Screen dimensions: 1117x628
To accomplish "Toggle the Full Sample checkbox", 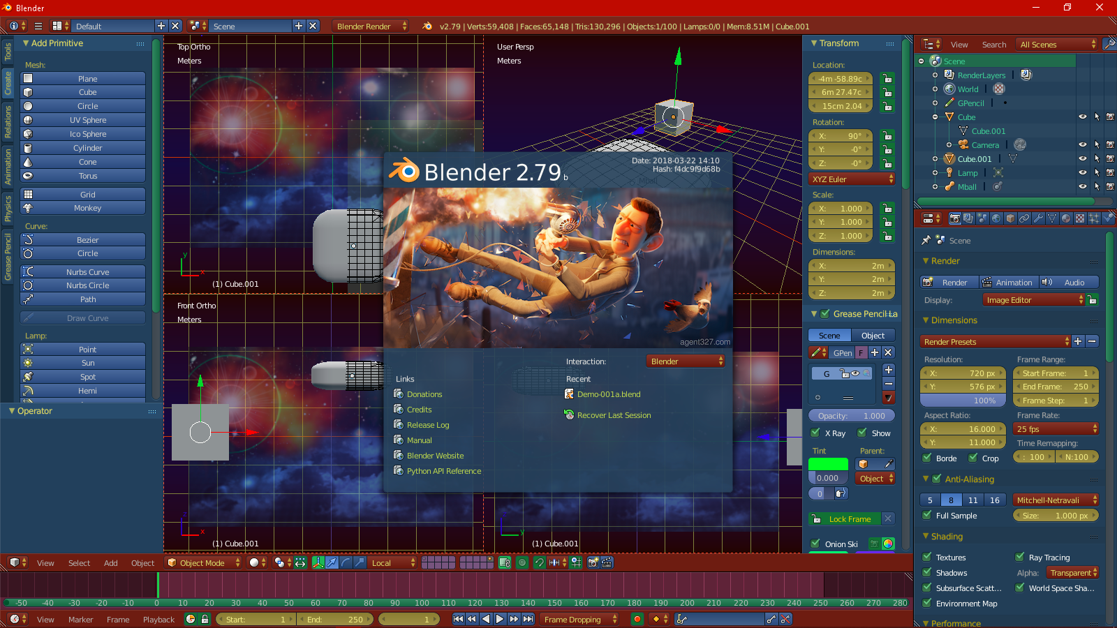I will point(927,515).
